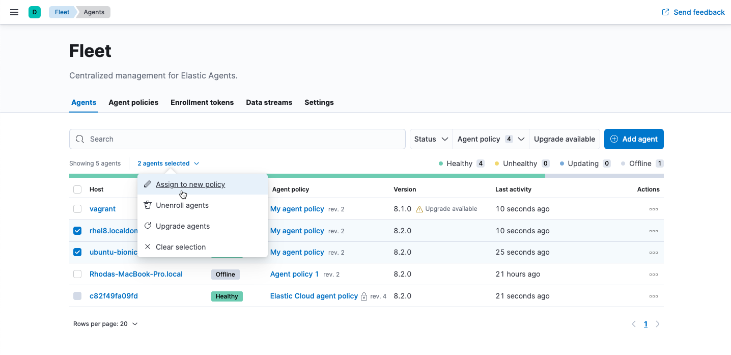Click the pencil icon beside Assign to new policy
Viewport: 731px width, 355px height.
pos(147,184)
